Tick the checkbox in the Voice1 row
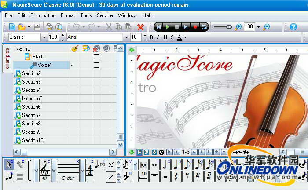The image size is (308, 190). [x=96, y=65]
